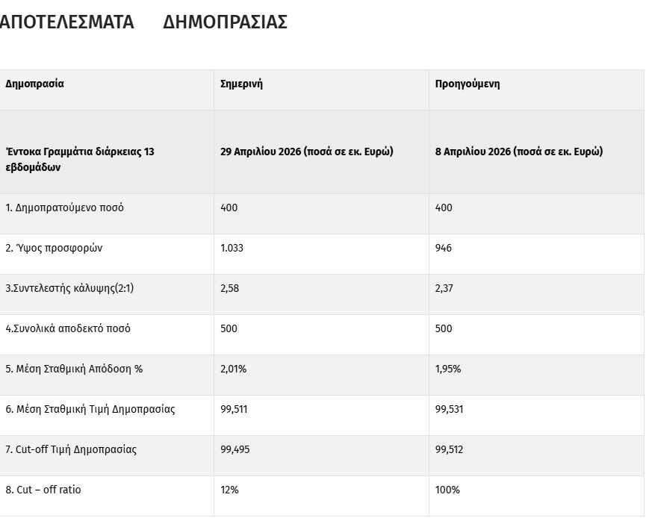Select the 946 previous bids value
Viewport: 646px width, 518px height.
pos(444,248)
